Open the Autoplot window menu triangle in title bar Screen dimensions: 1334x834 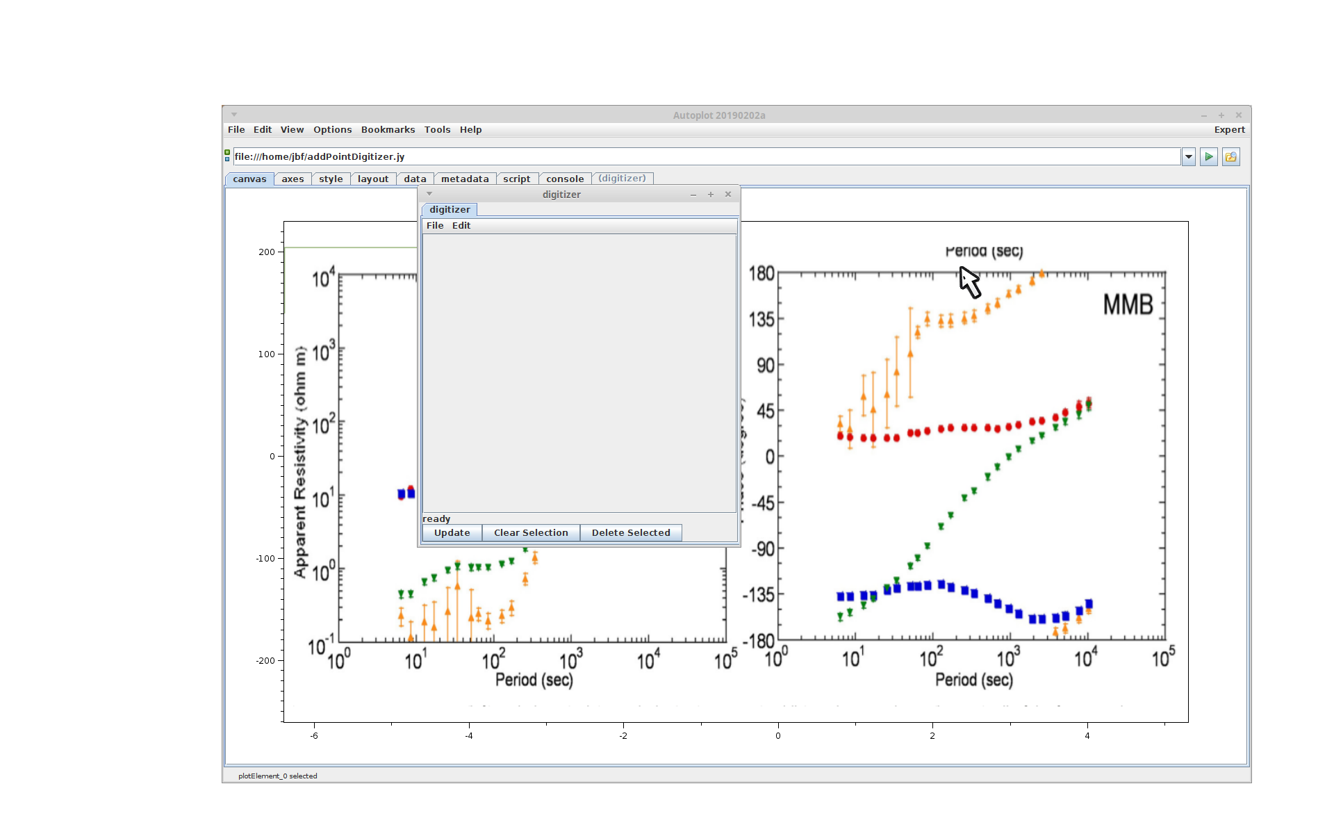coord(234,115)
